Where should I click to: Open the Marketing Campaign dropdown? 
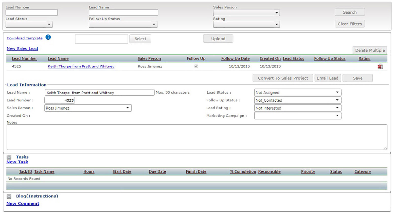click(x=297, y=116)
